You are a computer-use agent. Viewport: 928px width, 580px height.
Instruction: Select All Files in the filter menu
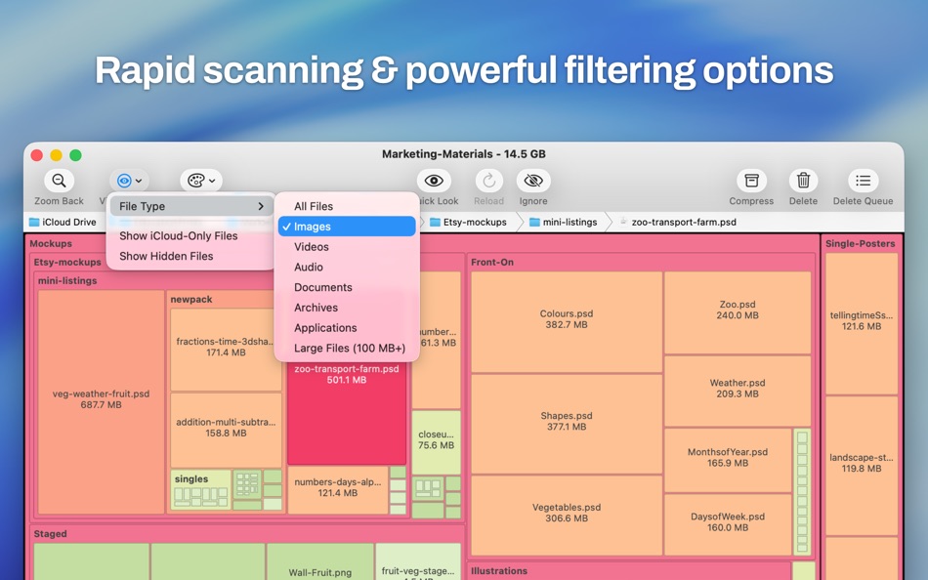point(313,206)
